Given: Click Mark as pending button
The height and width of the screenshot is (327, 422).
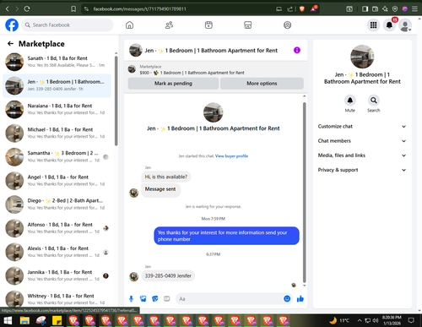Looking at the screenshot, I should [x=173, y=84].
